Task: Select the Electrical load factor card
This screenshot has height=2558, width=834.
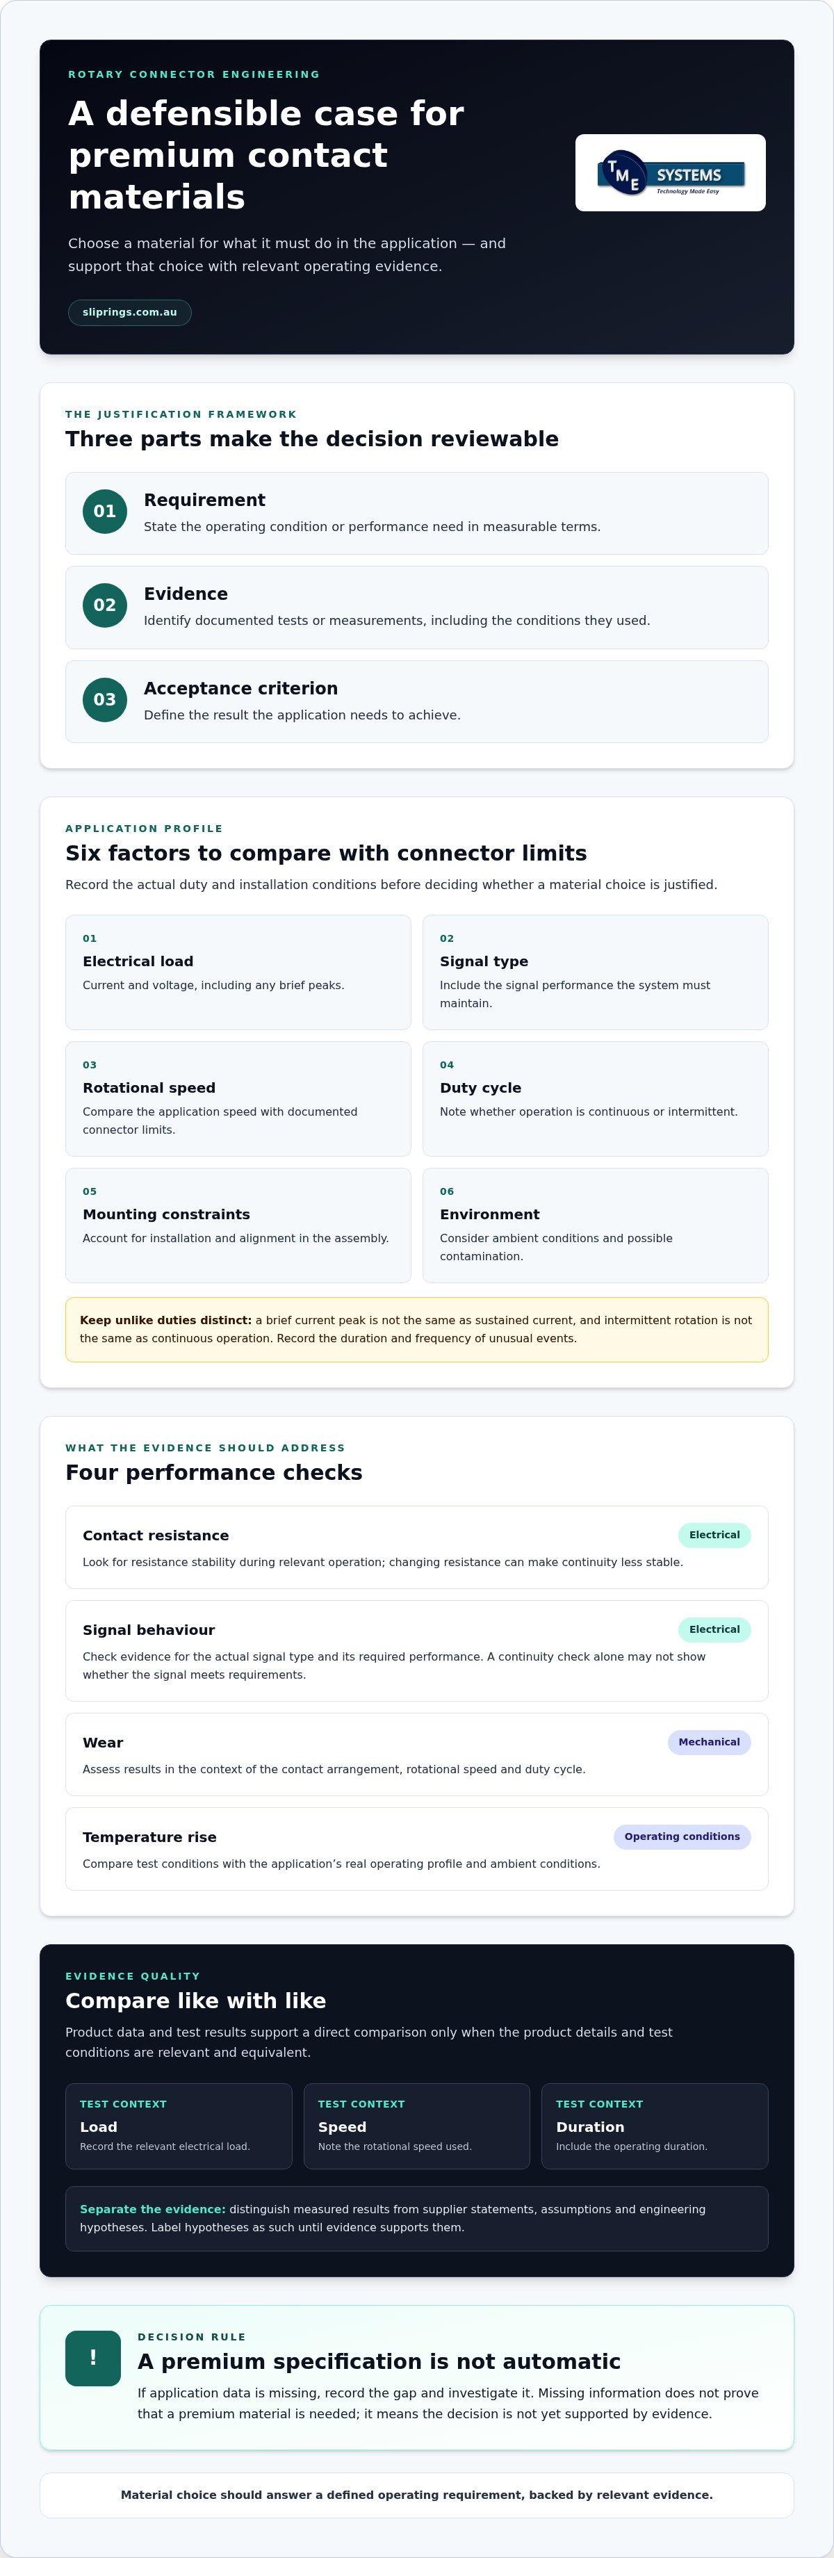Action: coord(238,972)
